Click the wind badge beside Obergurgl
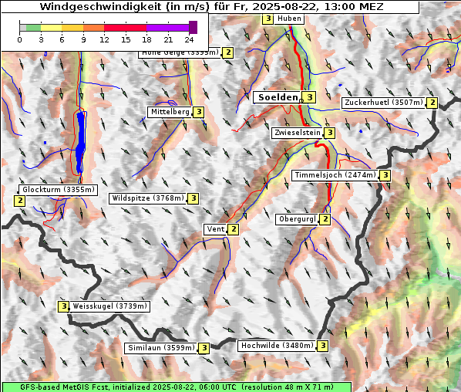Image resolution: width=461 pixels, height=392 pixels. 325,219
